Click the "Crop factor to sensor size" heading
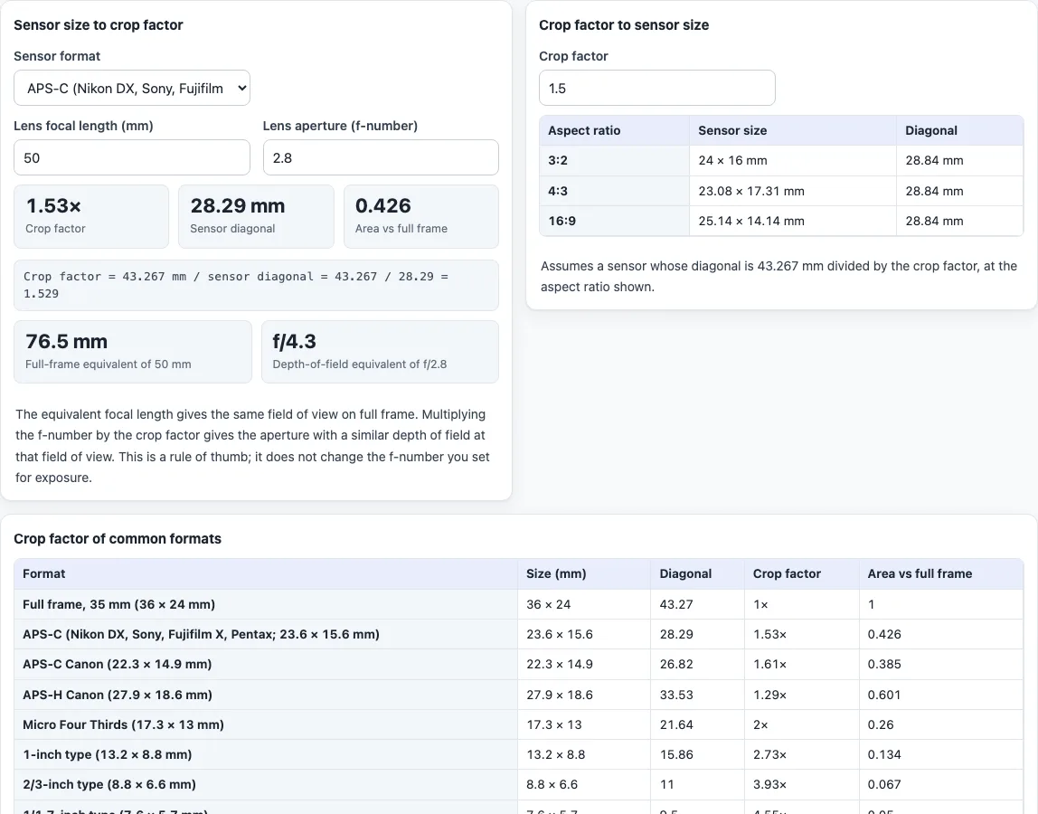Viewport: 1038px width, 814px height. [624, 25]
